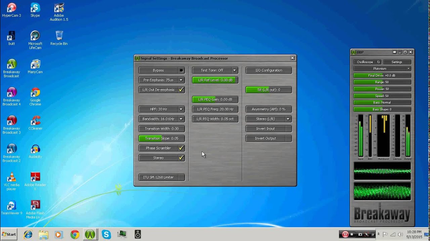This screenshot has width=430, height=241.
Task: Open HPF 30 Hz dropdown
Action: pyautogui.click(x=162, y=109)
